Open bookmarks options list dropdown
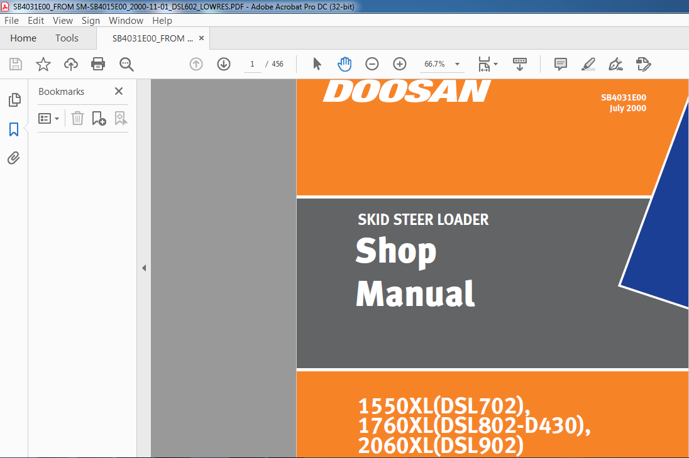This screenshot has width=689, height=458. pos(49,119)
